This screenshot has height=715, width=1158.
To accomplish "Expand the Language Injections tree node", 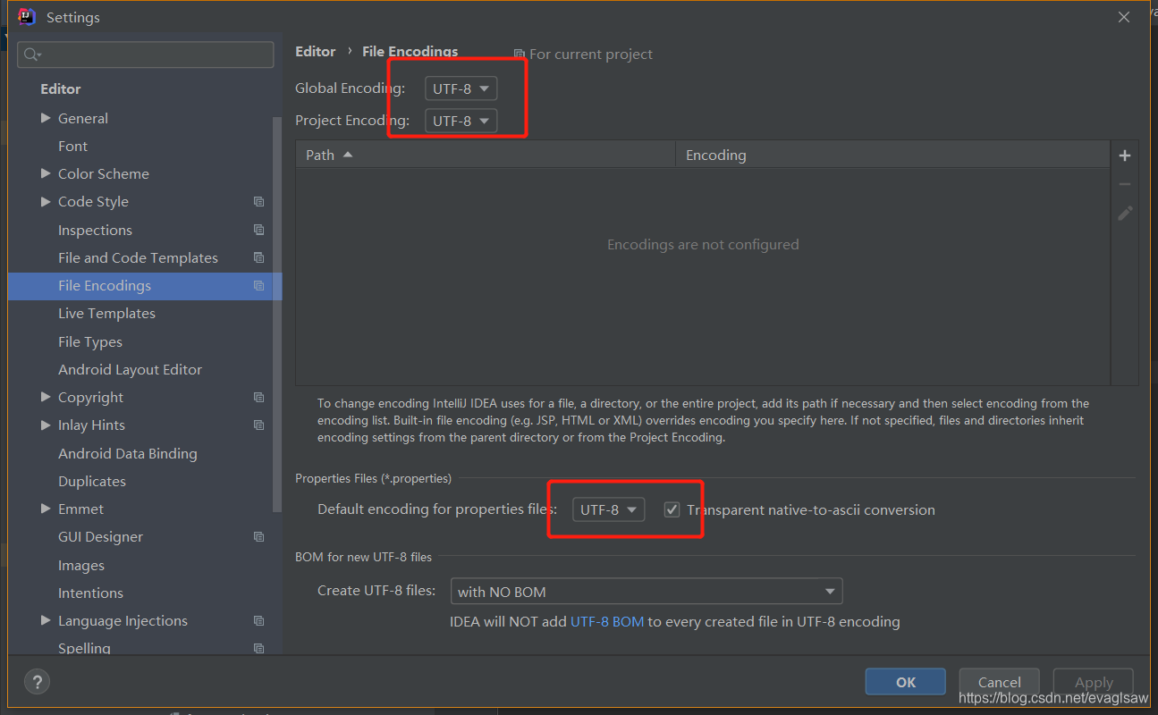I will [46, 620].
